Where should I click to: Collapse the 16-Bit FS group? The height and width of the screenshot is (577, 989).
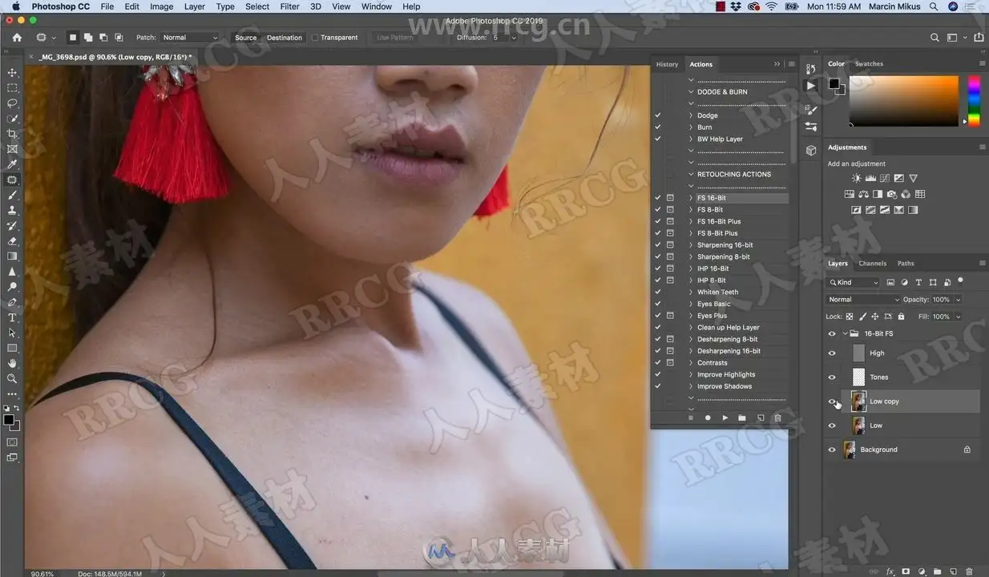click(x=845, y=333)
